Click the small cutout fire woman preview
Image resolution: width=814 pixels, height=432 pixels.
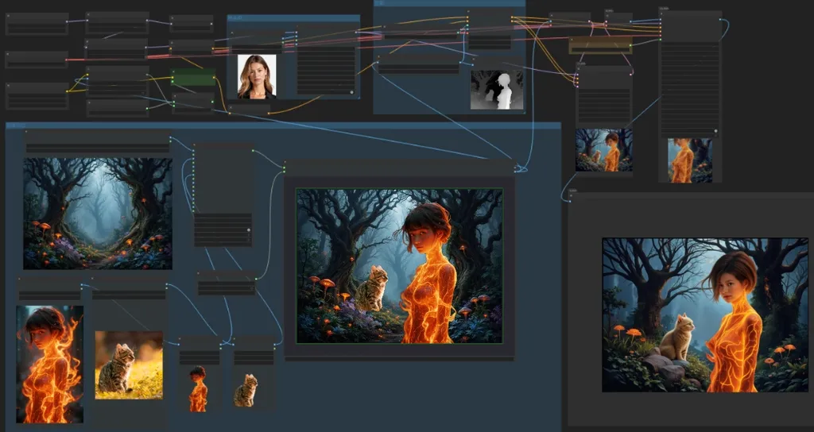point(198,389)
